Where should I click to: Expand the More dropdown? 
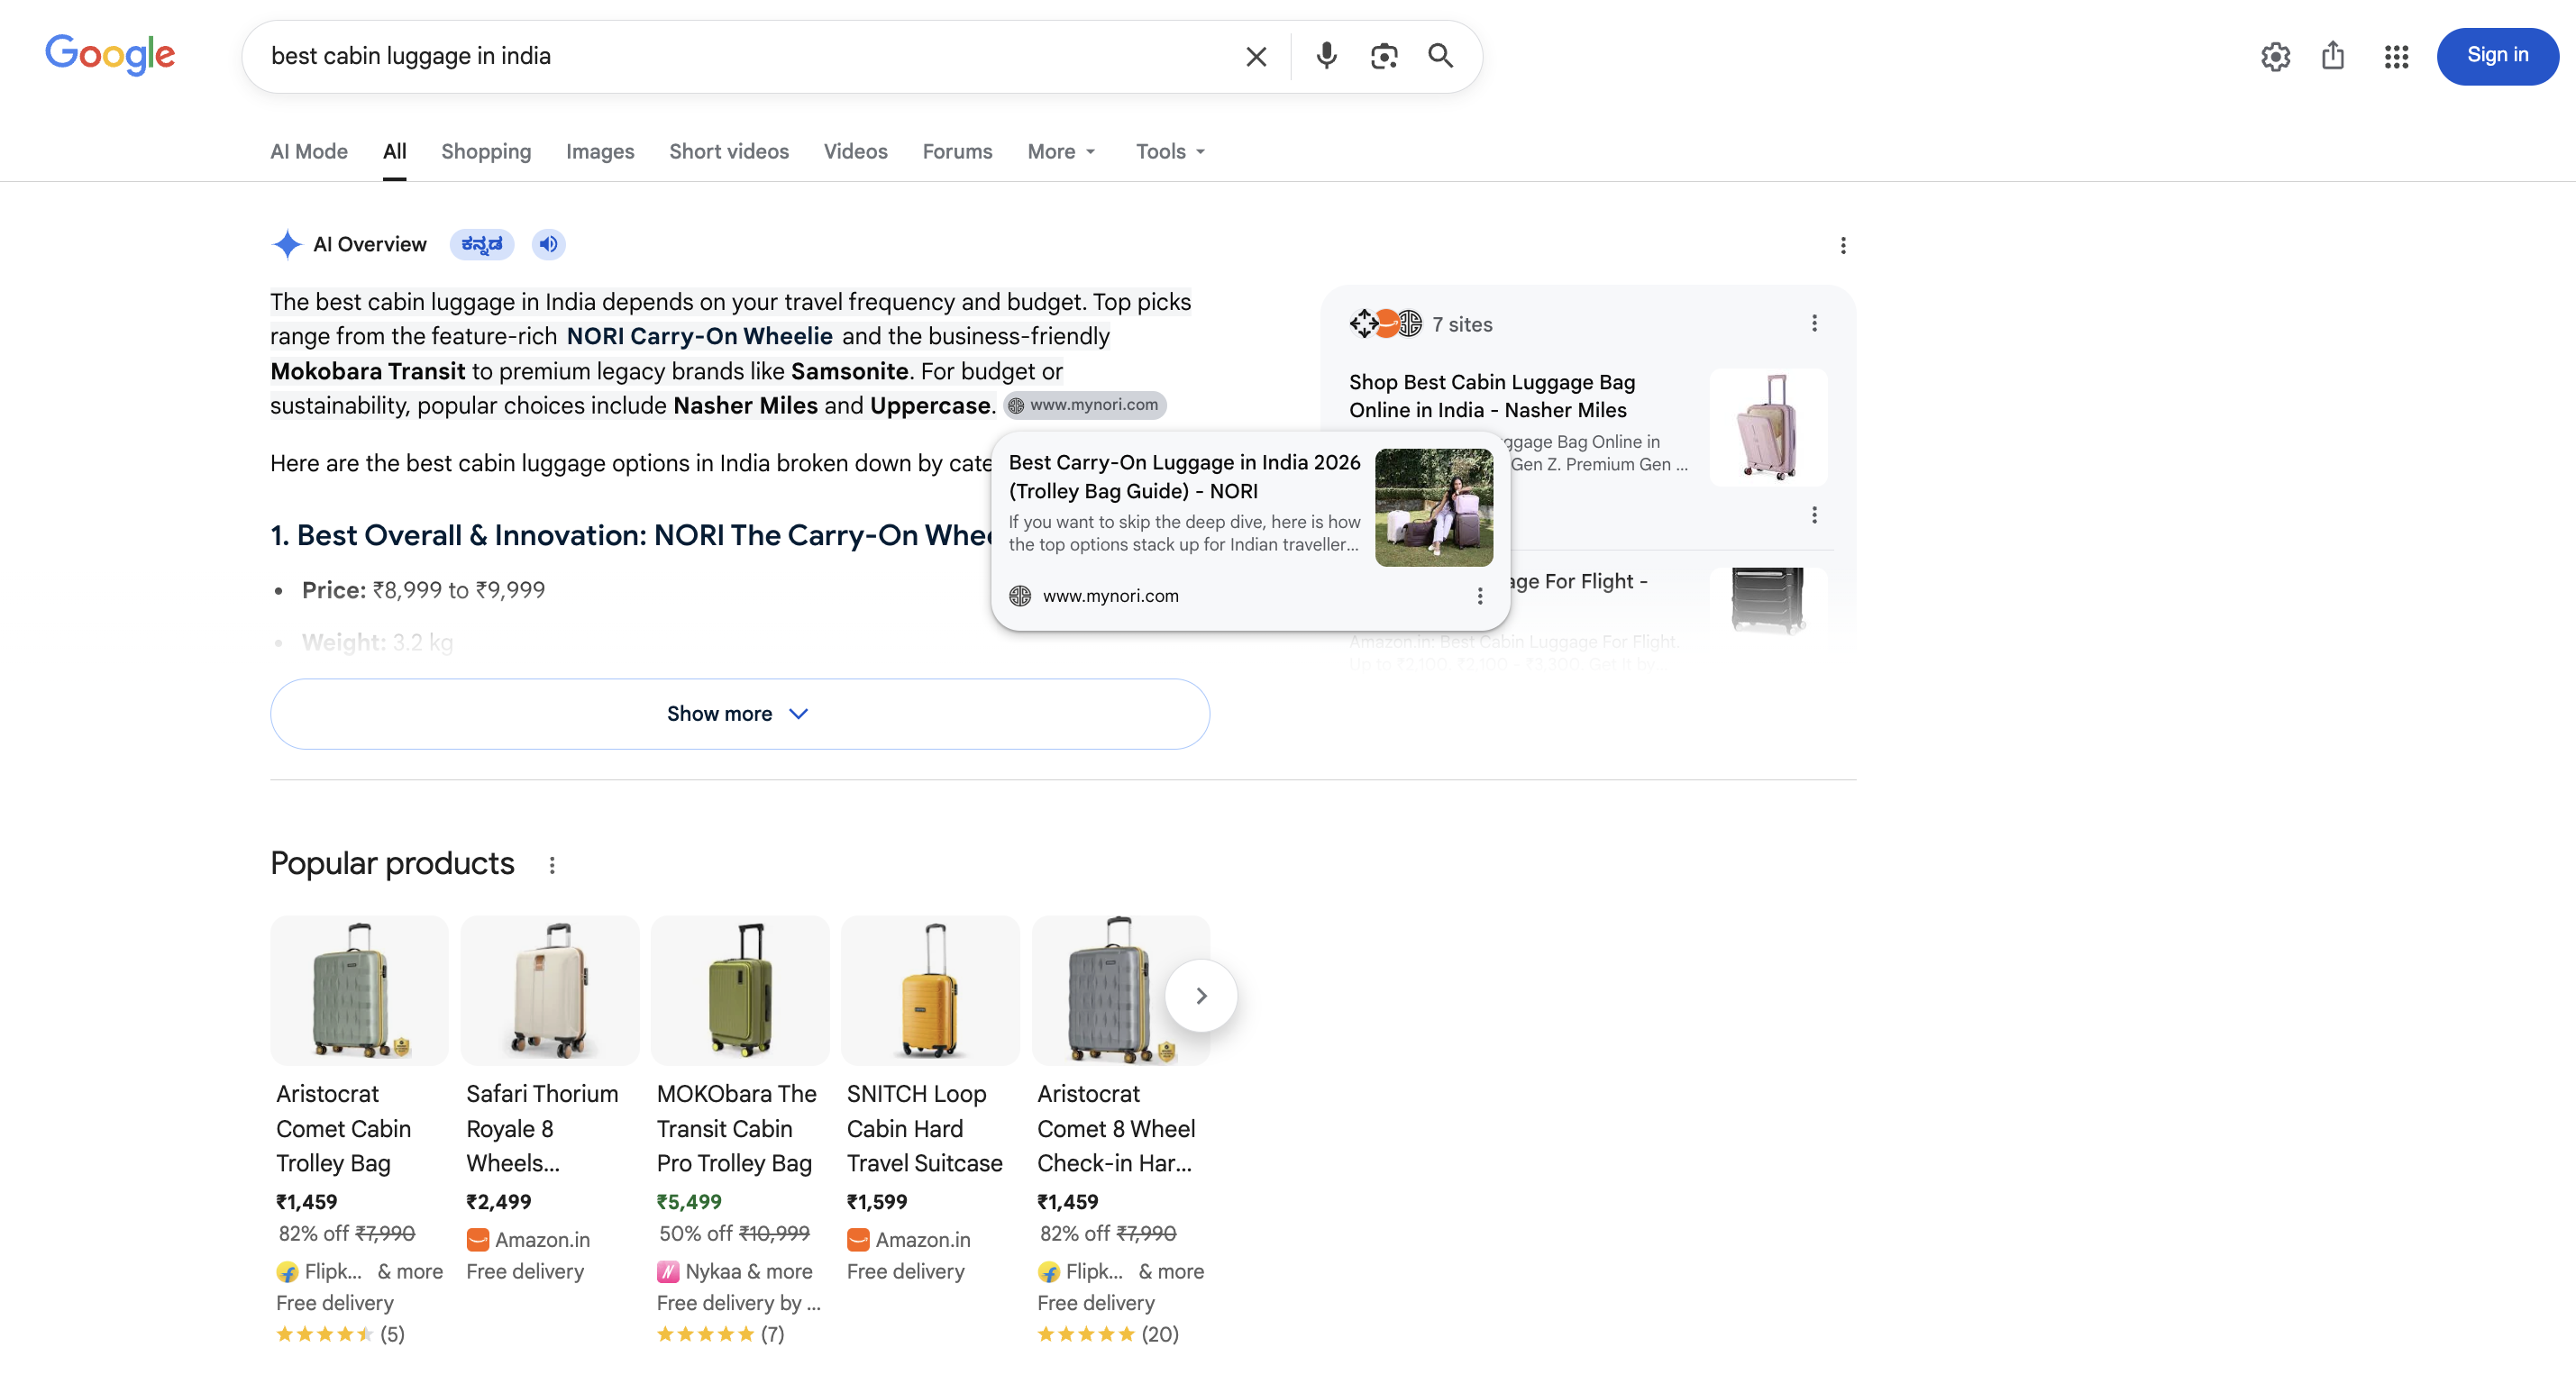(x=1062, y=151)
